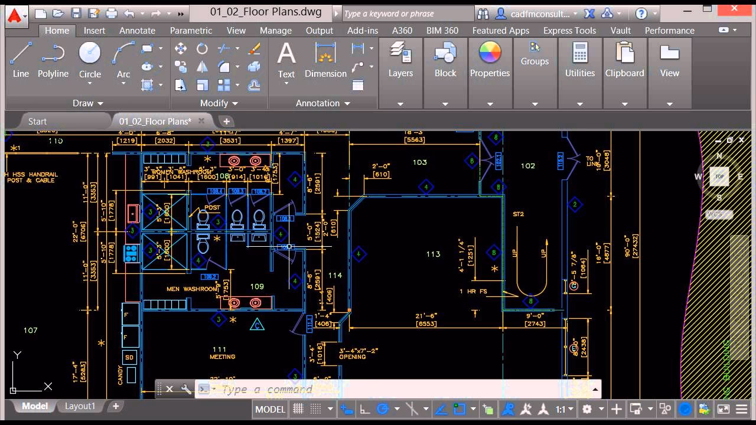Expand the Modify panel

236,103
